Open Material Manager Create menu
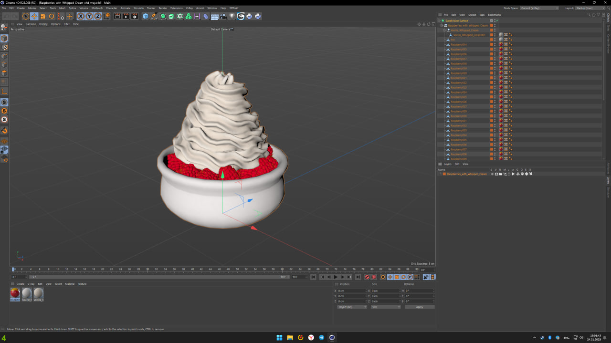The height and width of the screenshot is (343, 611). (21, 284)
